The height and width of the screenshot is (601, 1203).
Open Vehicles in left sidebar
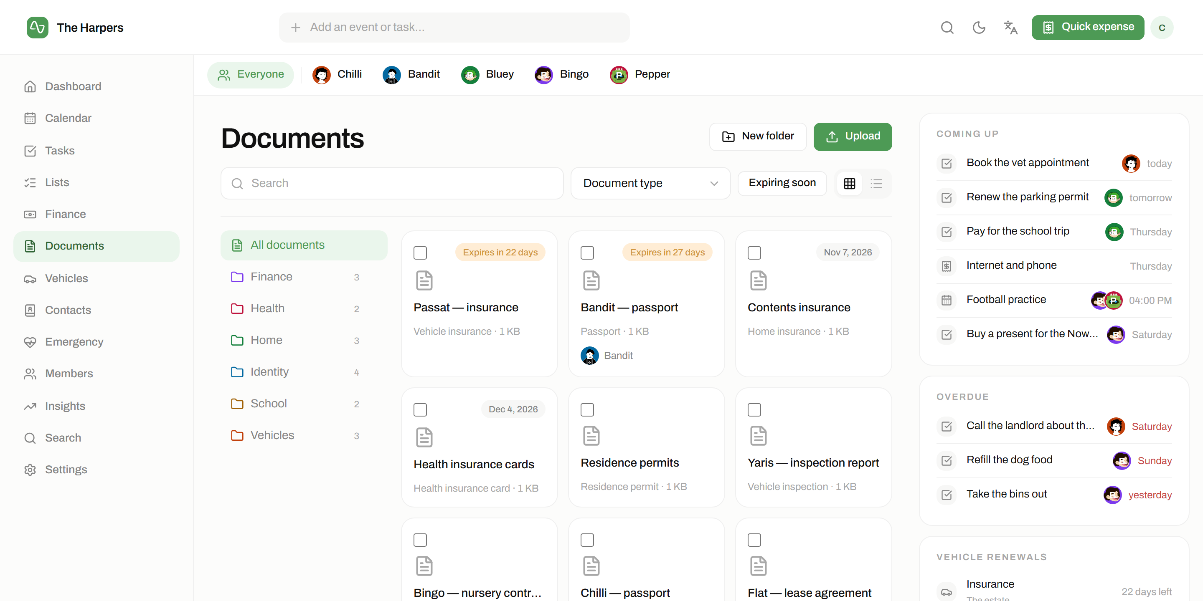point(96,278)
